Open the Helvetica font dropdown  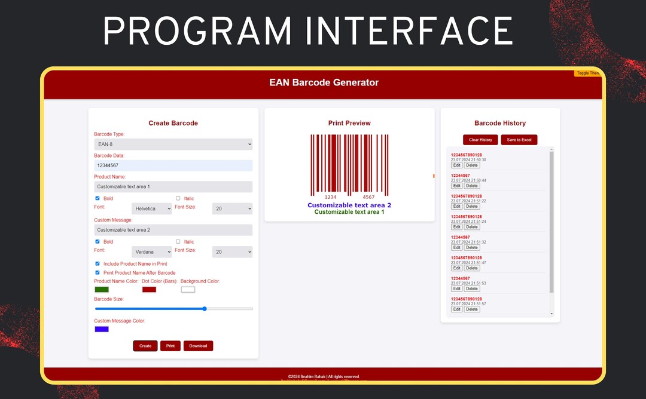(x=151, y=208)
